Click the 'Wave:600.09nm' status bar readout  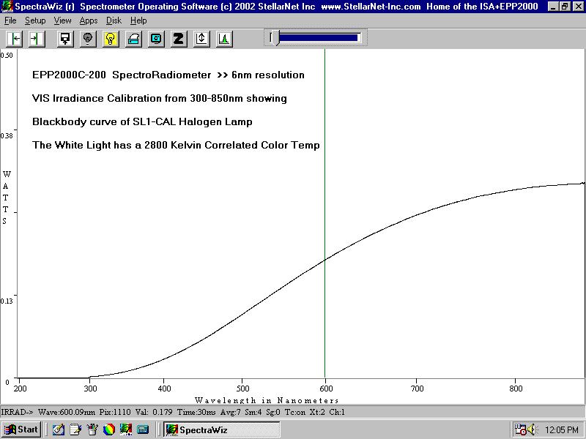coord(67,412)
